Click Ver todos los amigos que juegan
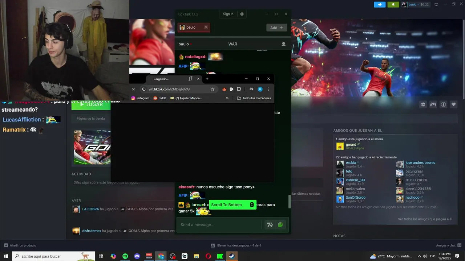 [425, 219]
